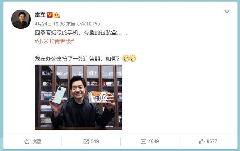Enlarge the attached office photo
The image size is (240, 151).
[78, 97]
